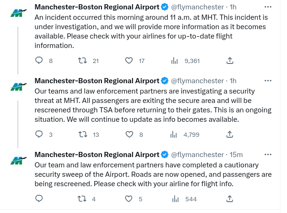Like the security sweep completed tweet
The height and width of the screenshot is (213, 287).
(x=129, y=199)
